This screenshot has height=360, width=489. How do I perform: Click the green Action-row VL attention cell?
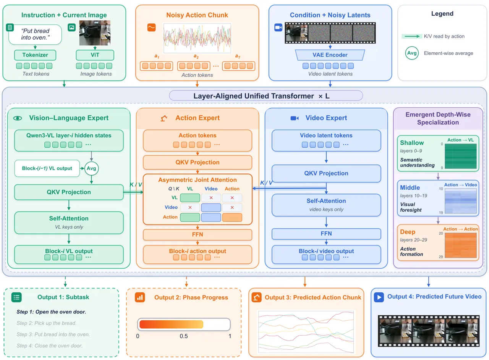[x=190, y=217]
